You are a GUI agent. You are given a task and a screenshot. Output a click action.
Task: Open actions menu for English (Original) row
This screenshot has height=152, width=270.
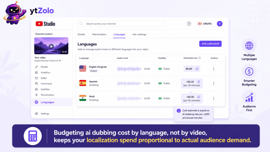tap(214, 69)
